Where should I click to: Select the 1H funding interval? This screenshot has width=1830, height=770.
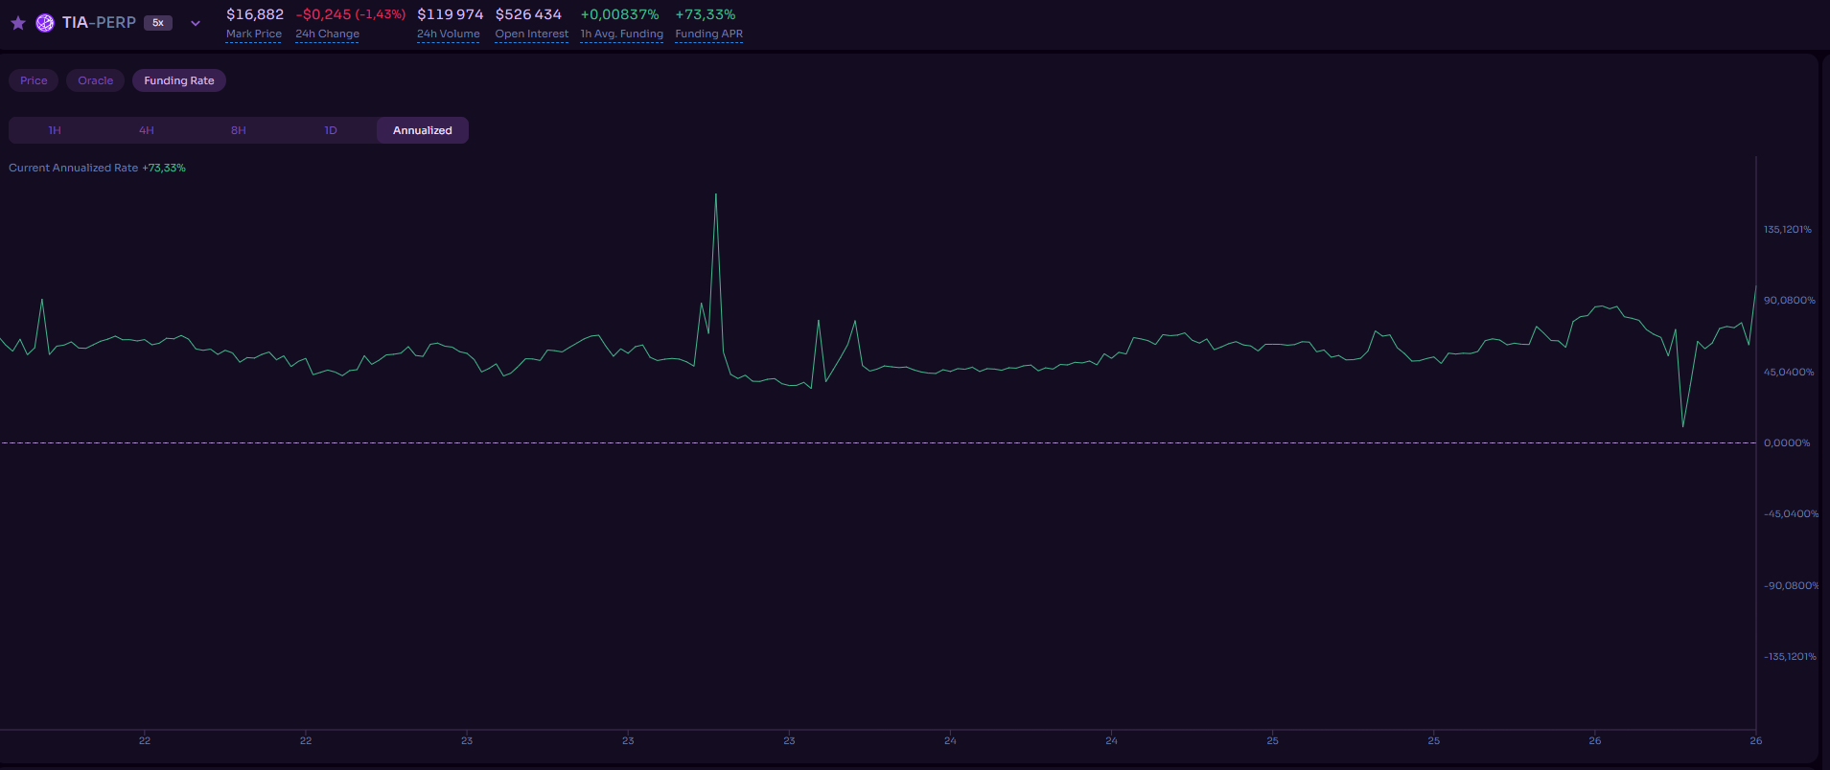(55, 130)
